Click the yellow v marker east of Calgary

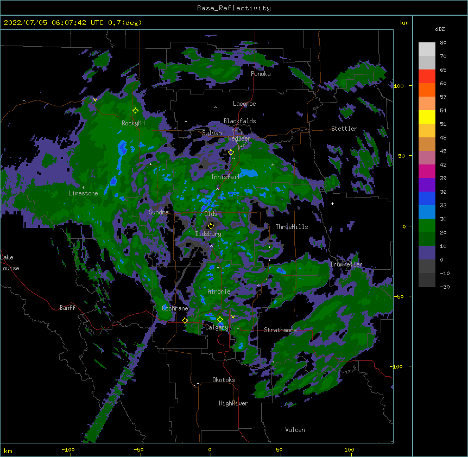(233, 317)
